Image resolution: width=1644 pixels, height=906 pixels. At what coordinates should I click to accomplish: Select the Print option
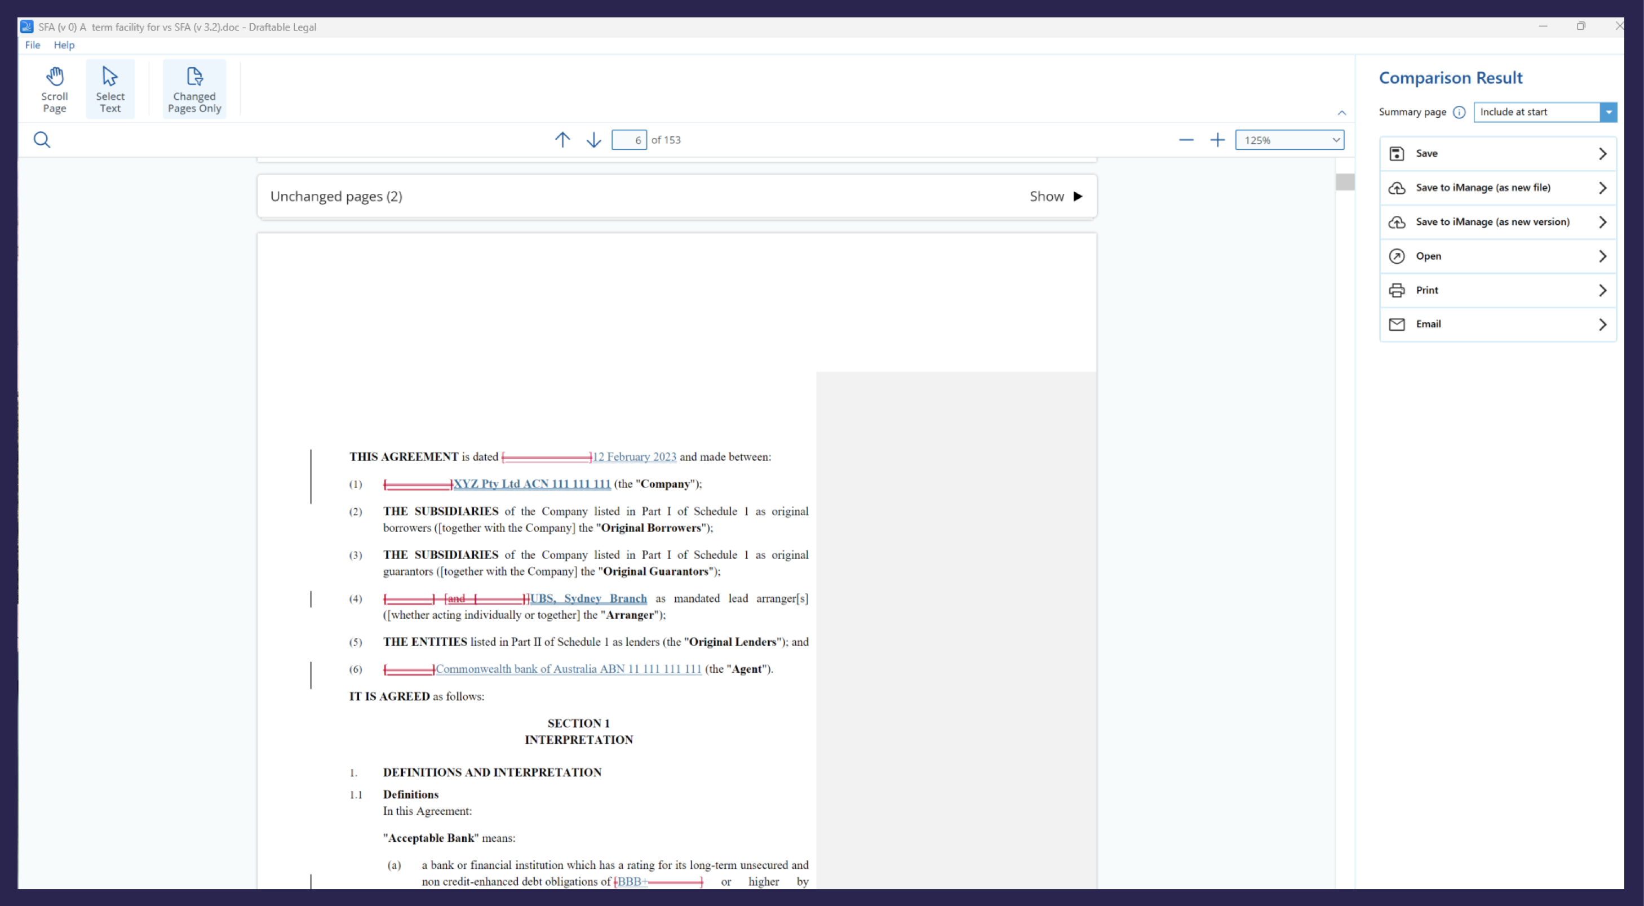point(1497,290)
